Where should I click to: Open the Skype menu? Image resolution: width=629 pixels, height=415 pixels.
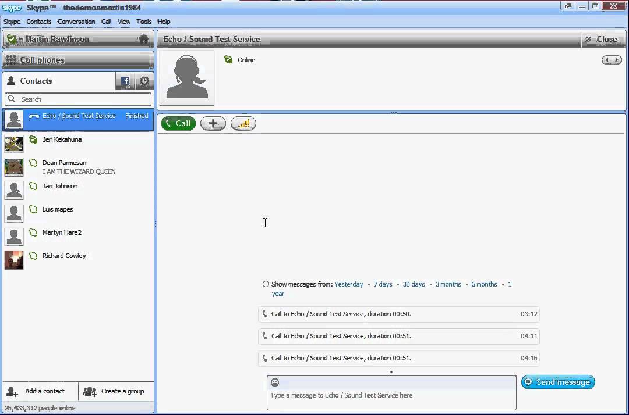[x=12, y=22]
